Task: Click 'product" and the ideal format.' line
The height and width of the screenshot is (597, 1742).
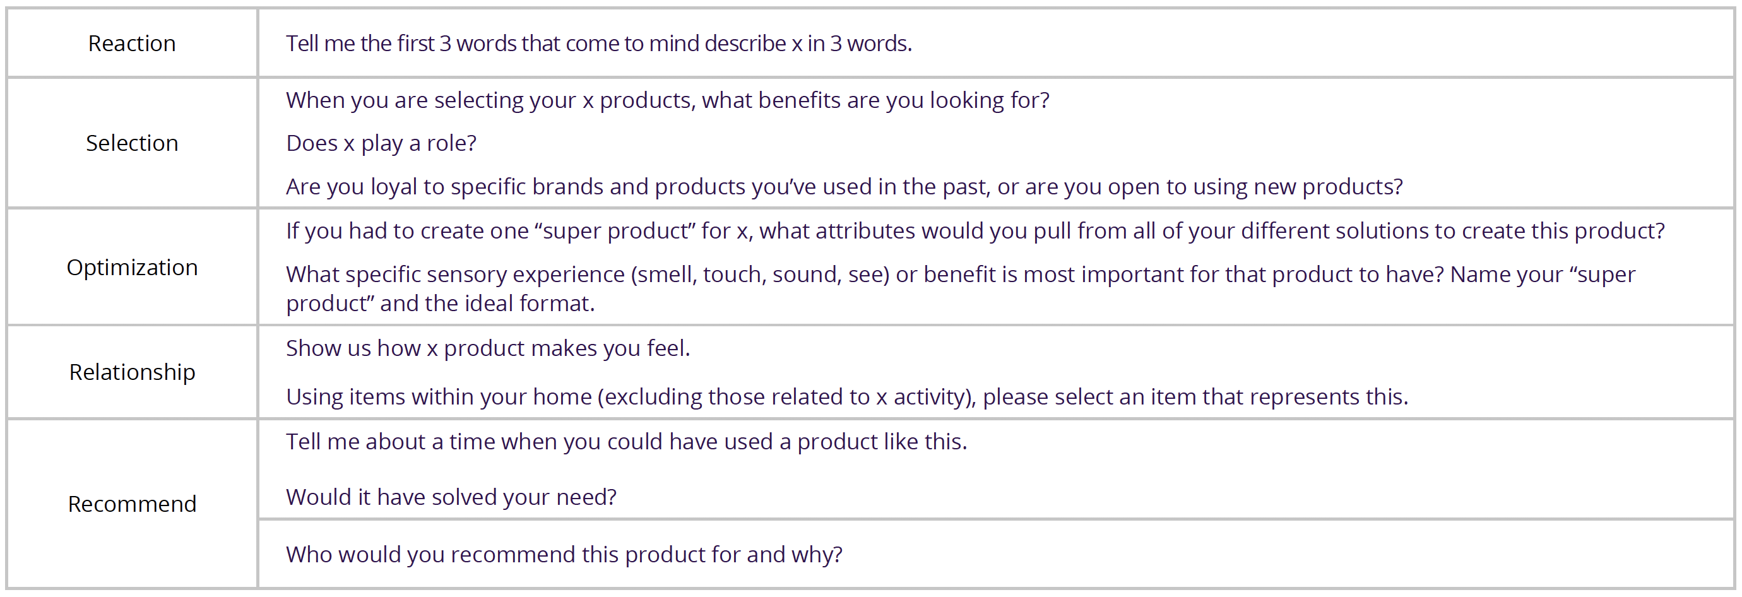Action: click(441, 304)
